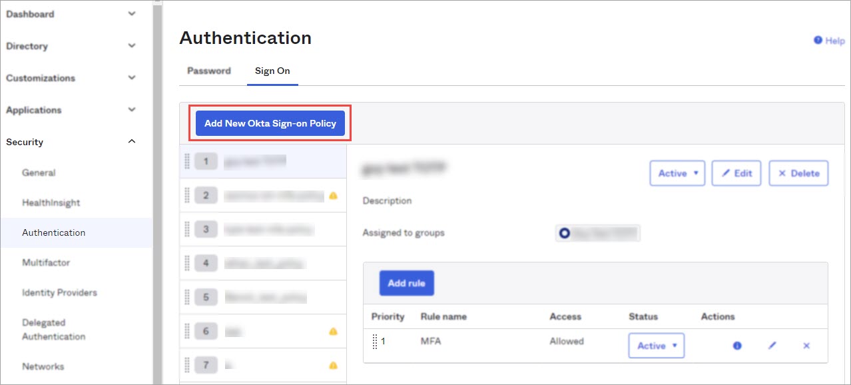Screen dimensions: 851x385
Task: Expand the Directory menu chevron
Action: click(132, 46)
